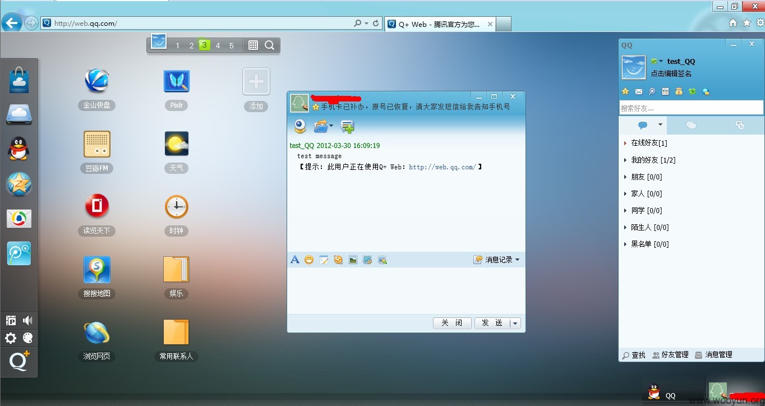Click the money bag icon in QQ panel
This screenshot has width=765, height=406.
[679, 91]
